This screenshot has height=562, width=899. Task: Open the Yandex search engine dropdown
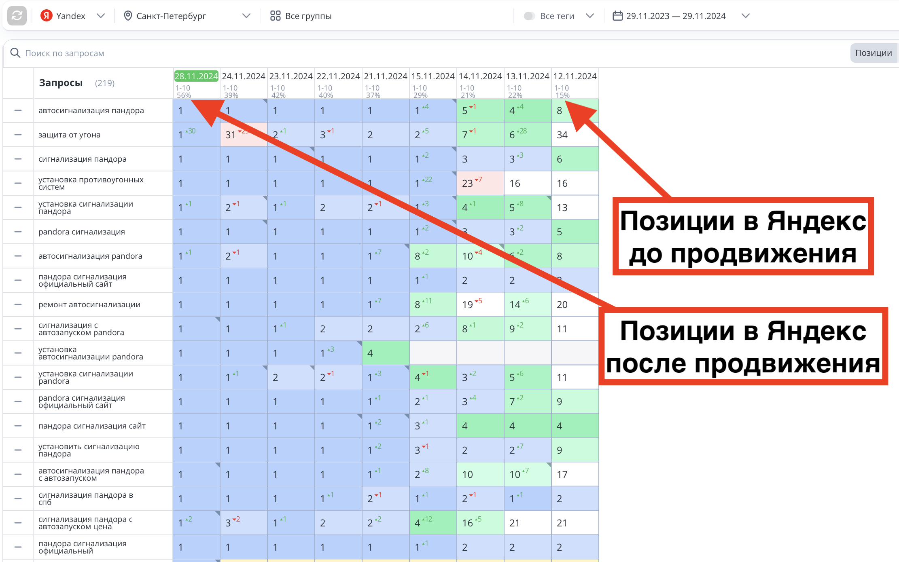[x=101, y=16]
